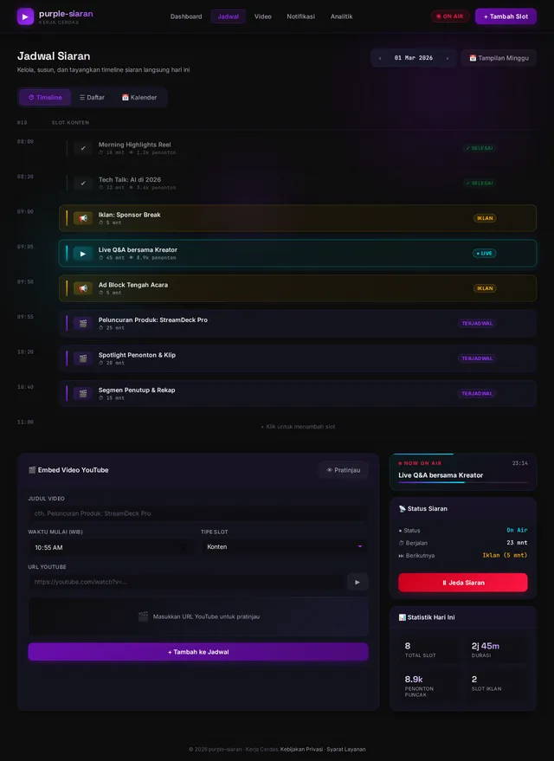Viewport: 554px width, 761px height.
Task: Click clapper icon on Peluncuran Produk slot
Action: pos(83,324)
